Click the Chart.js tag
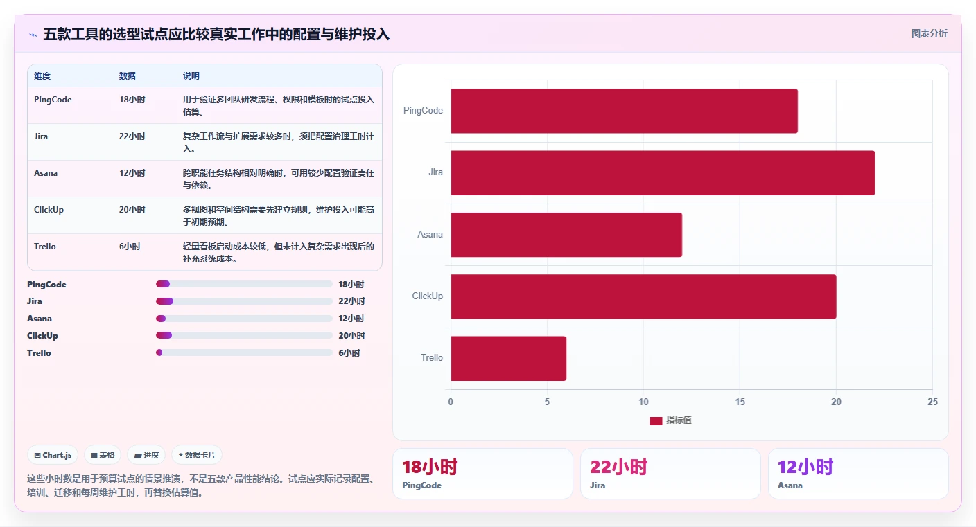Screen dimensions: 976x527 (53, 455)
